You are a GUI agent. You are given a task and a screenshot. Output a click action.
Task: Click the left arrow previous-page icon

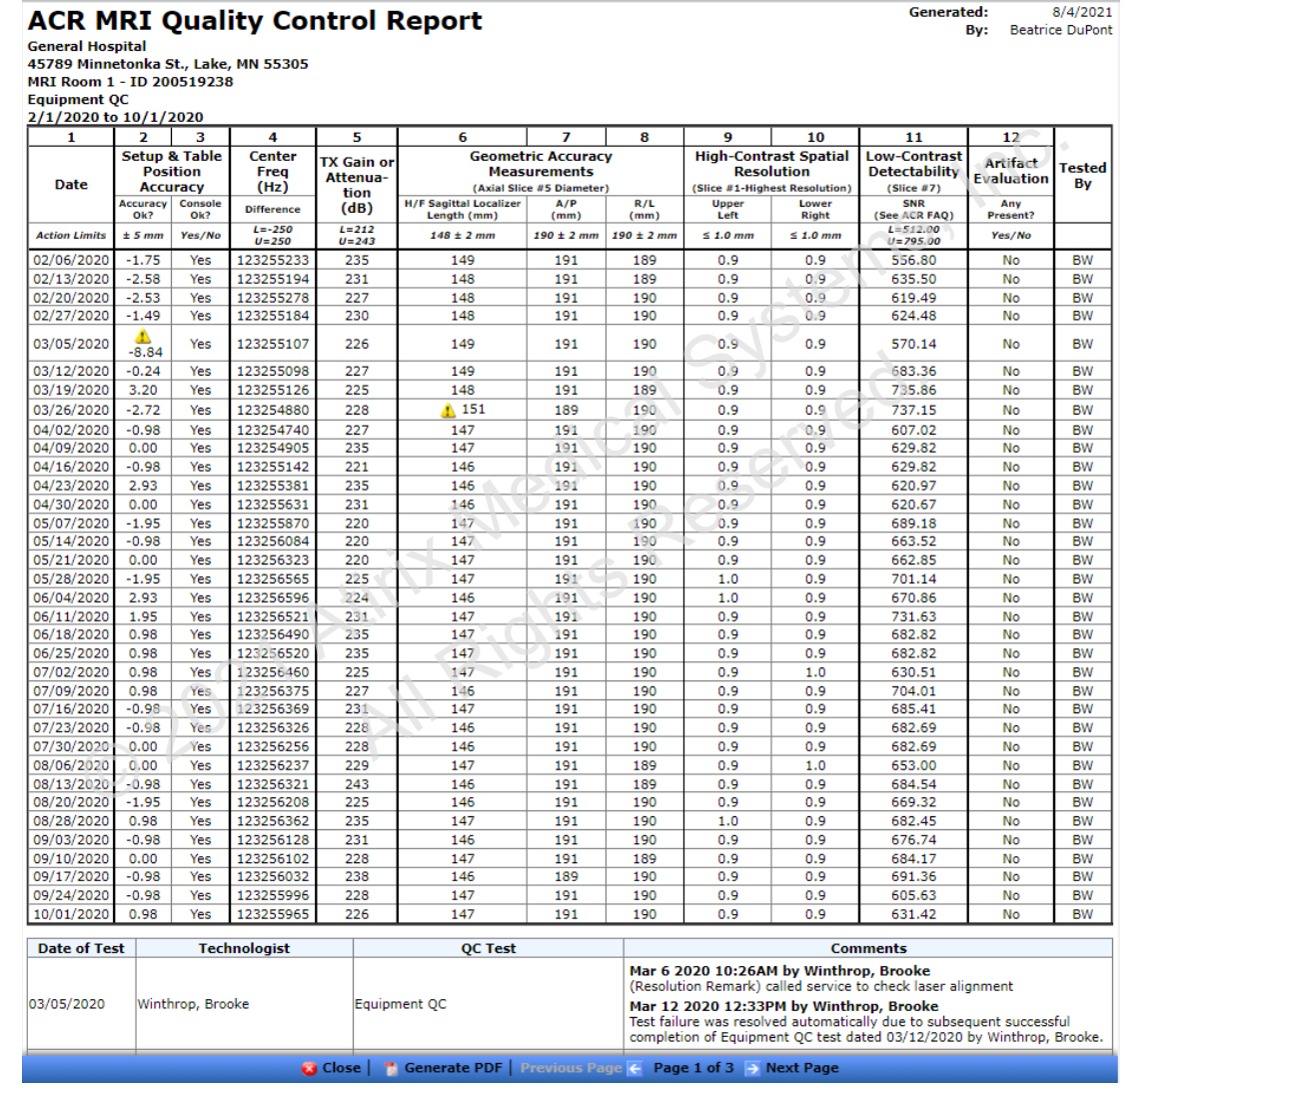pos(636,1068)
